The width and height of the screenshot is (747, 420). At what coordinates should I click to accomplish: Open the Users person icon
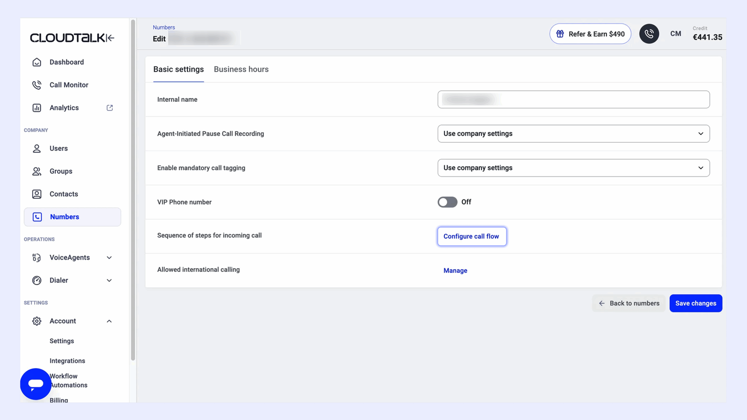pyautogui.click(x=37, y=148)
